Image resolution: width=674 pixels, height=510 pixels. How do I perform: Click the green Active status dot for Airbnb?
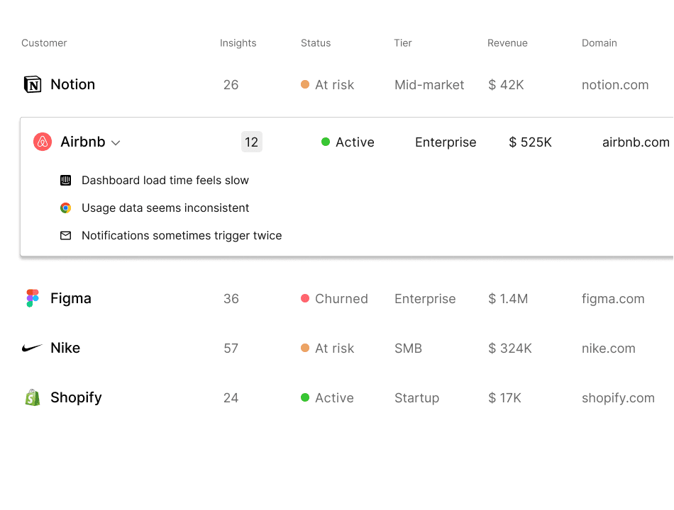click(326, 142)
